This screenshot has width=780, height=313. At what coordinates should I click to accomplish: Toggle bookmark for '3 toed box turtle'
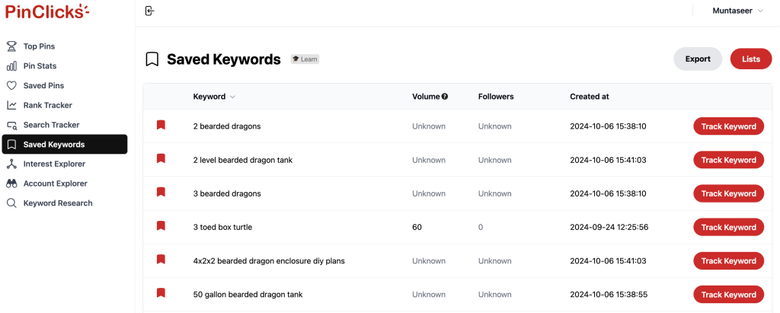(x=161, y=226)
